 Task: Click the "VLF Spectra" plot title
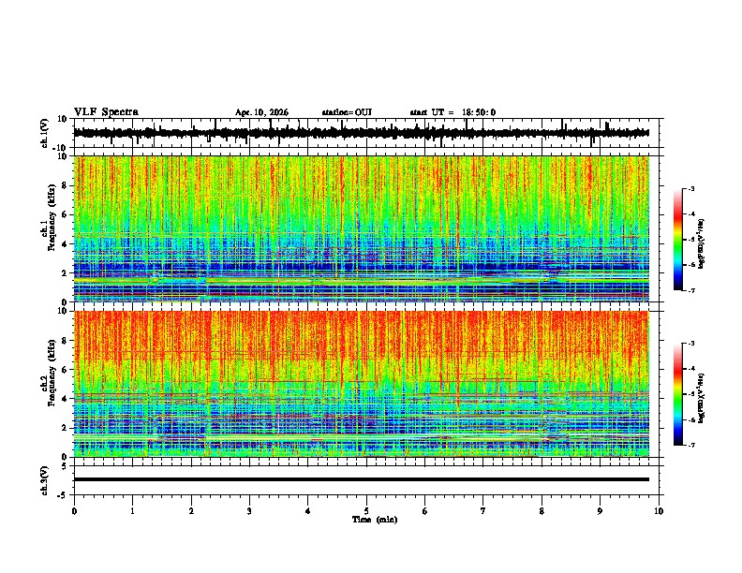click(106, 112)
